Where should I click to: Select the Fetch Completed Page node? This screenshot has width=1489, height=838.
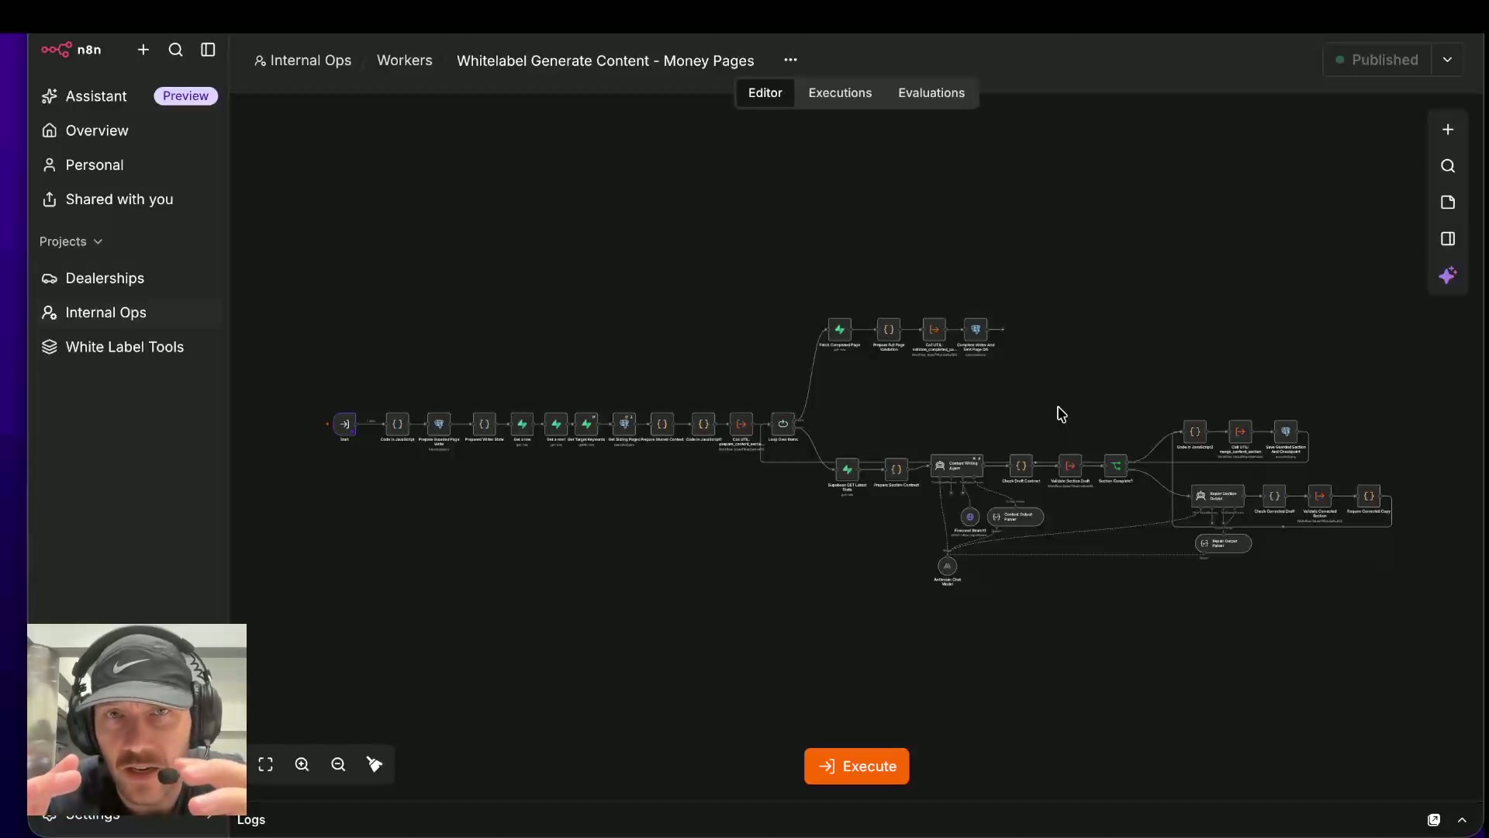pos(840,330)
